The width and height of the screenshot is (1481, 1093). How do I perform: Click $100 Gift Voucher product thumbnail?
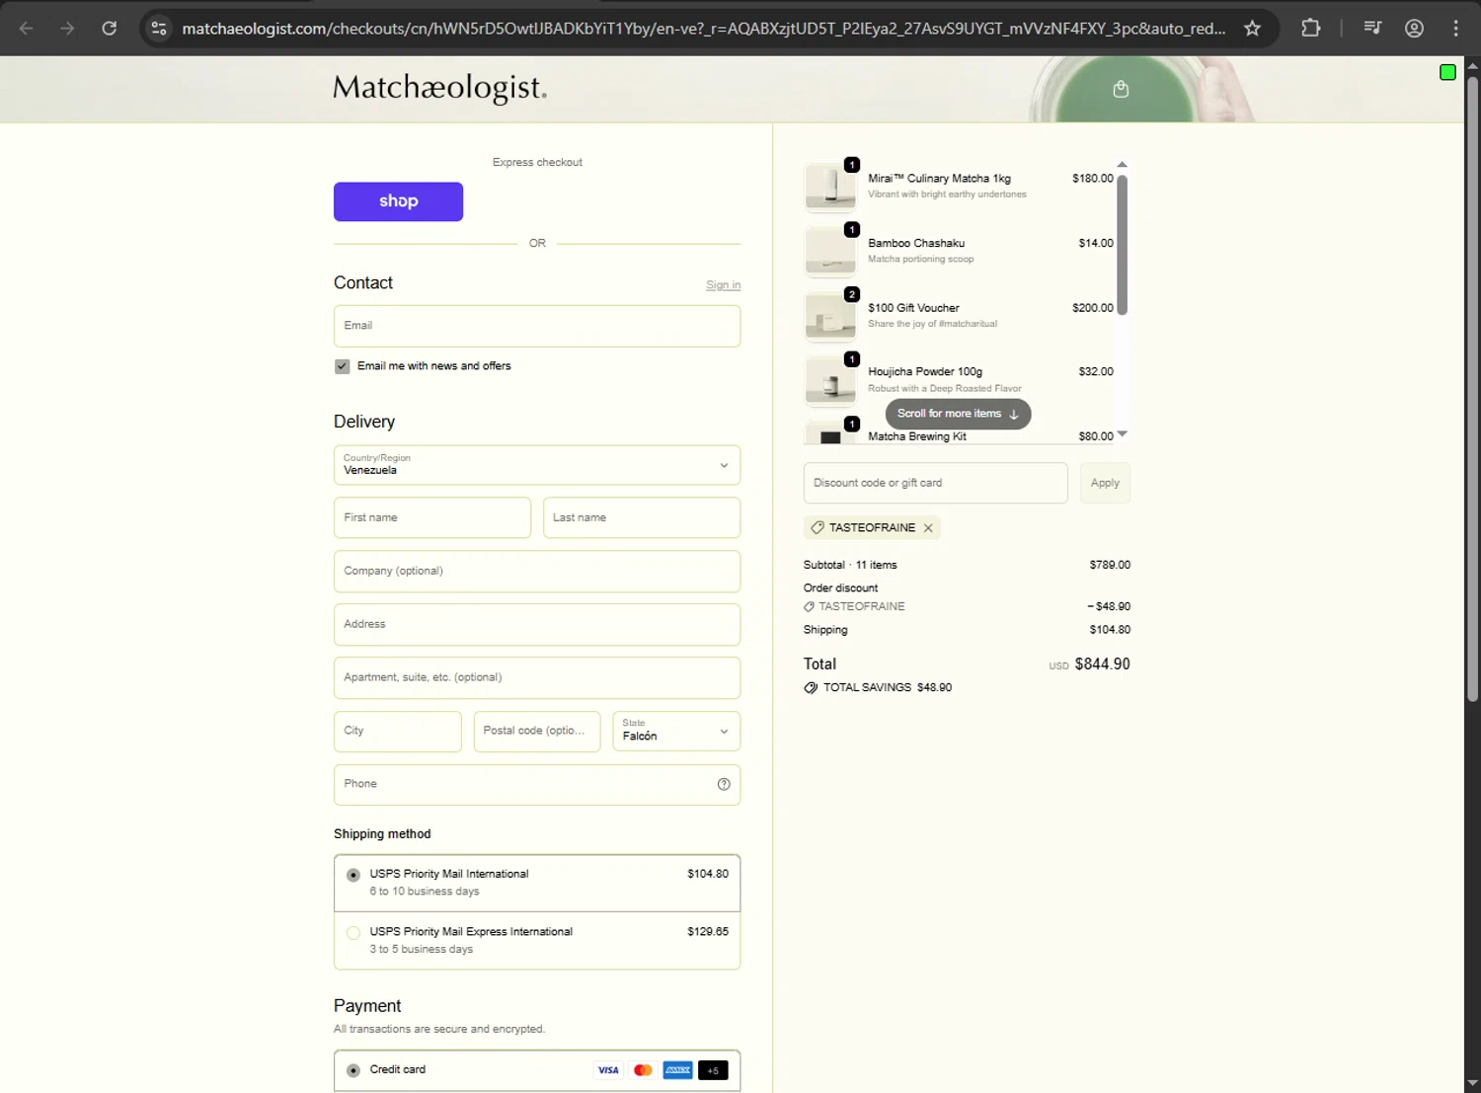(x=830, y=315)
